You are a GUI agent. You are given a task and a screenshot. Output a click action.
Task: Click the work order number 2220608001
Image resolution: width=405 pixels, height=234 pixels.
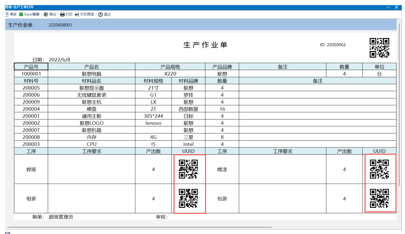(60, 25)
